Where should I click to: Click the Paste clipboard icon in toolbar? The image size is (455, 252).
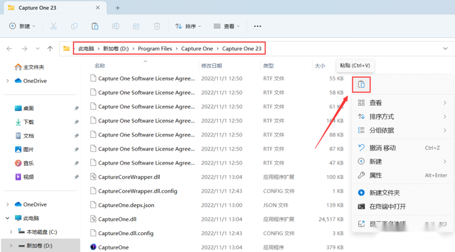click(x=95, y=26)
